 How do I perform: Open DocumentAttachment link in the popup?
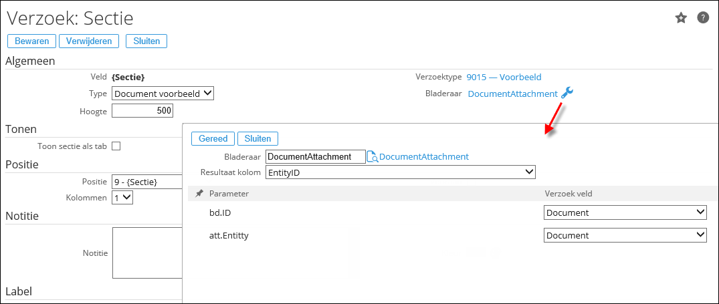[x=423, y=157]
